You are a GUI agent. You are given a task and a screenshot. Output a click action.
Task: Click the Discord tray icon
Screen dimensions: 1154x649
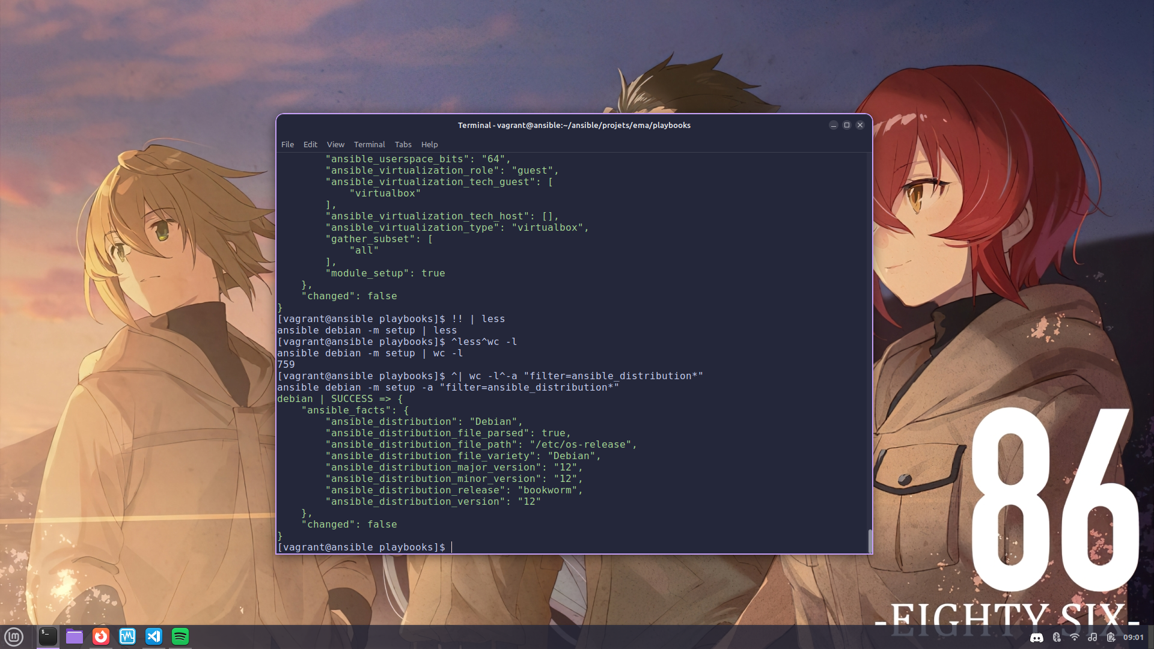click(1037, 638)
